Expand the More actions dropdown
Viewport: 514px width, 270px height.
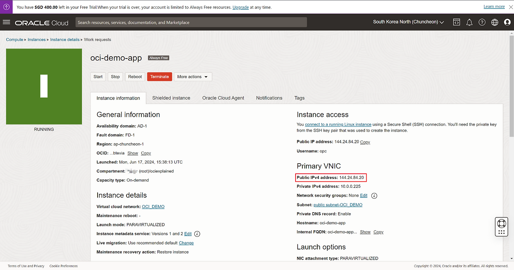coord(193,77)
